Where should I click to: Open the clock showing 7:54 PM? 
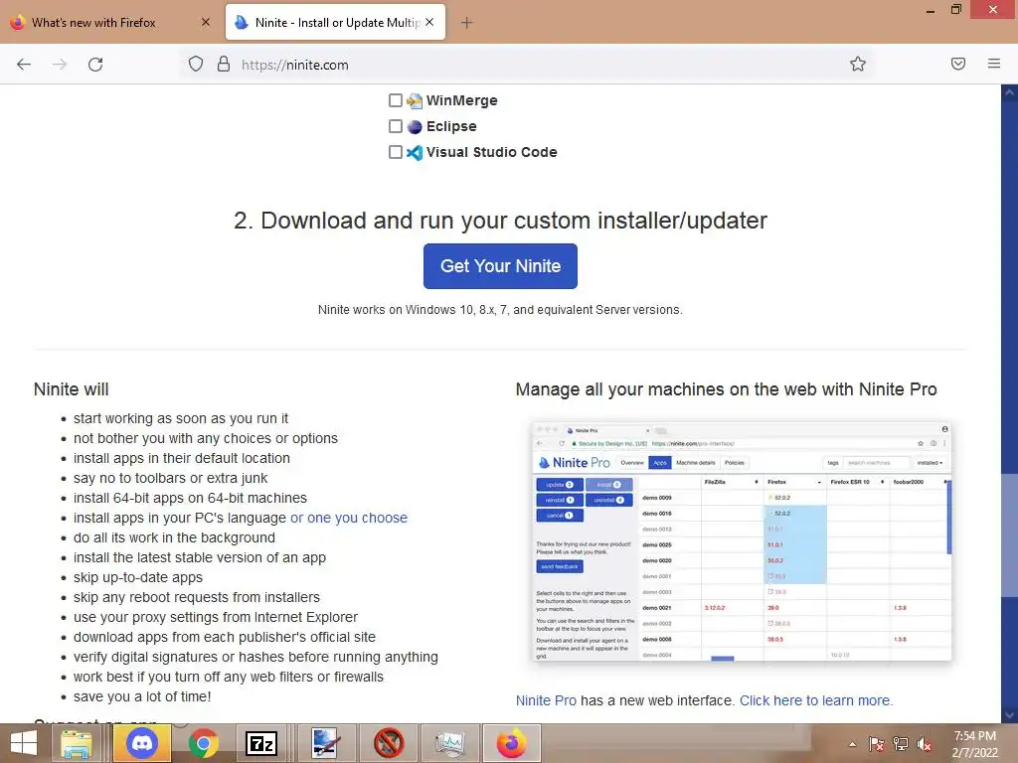tap(974, 744)
